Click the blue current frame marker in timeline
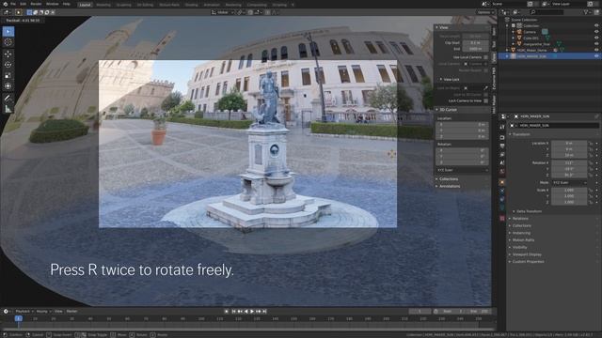 pyautogui.click(x=18, y=318)
